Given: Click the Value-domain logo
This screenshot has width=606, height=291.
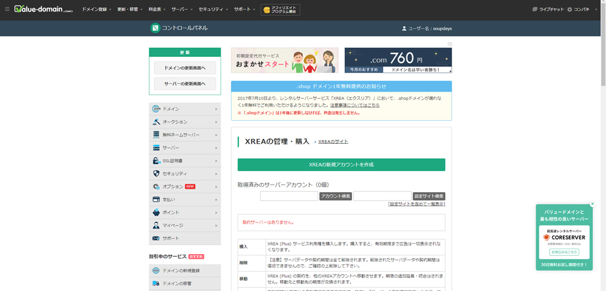Looking at the screenshot, I should [43, 9].
